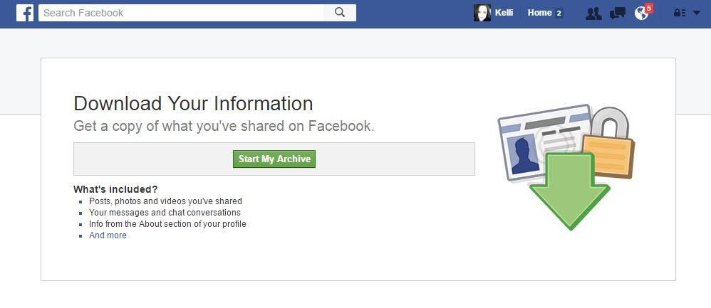Click the search magnifier button
Image resolution: width=711 pixels, height=308 pixels.
pos(340,13)
